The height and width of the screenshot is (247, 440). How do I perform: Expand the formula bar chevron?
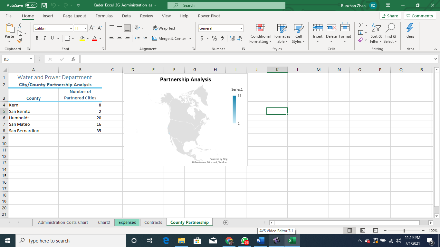click(436, 59)
